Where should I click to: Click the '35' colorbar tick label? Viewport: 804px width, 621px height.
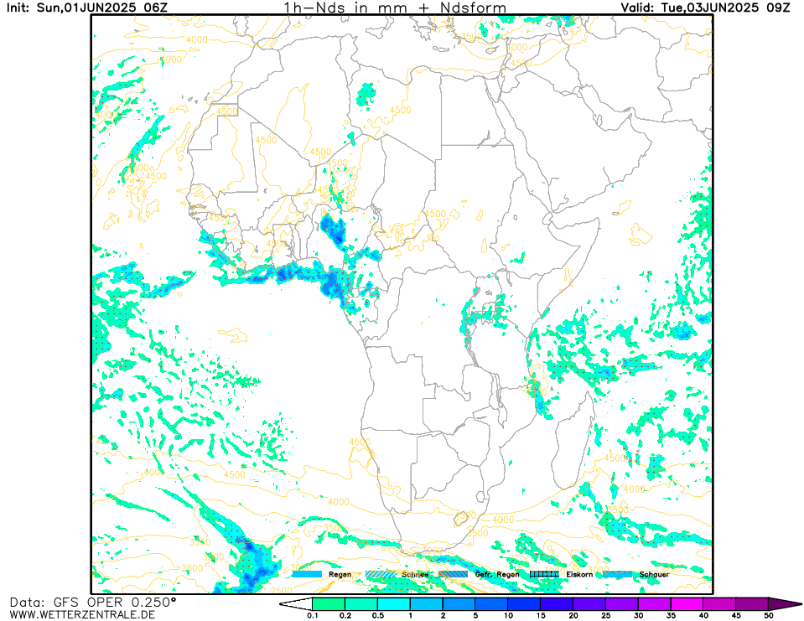click(671, 616)
